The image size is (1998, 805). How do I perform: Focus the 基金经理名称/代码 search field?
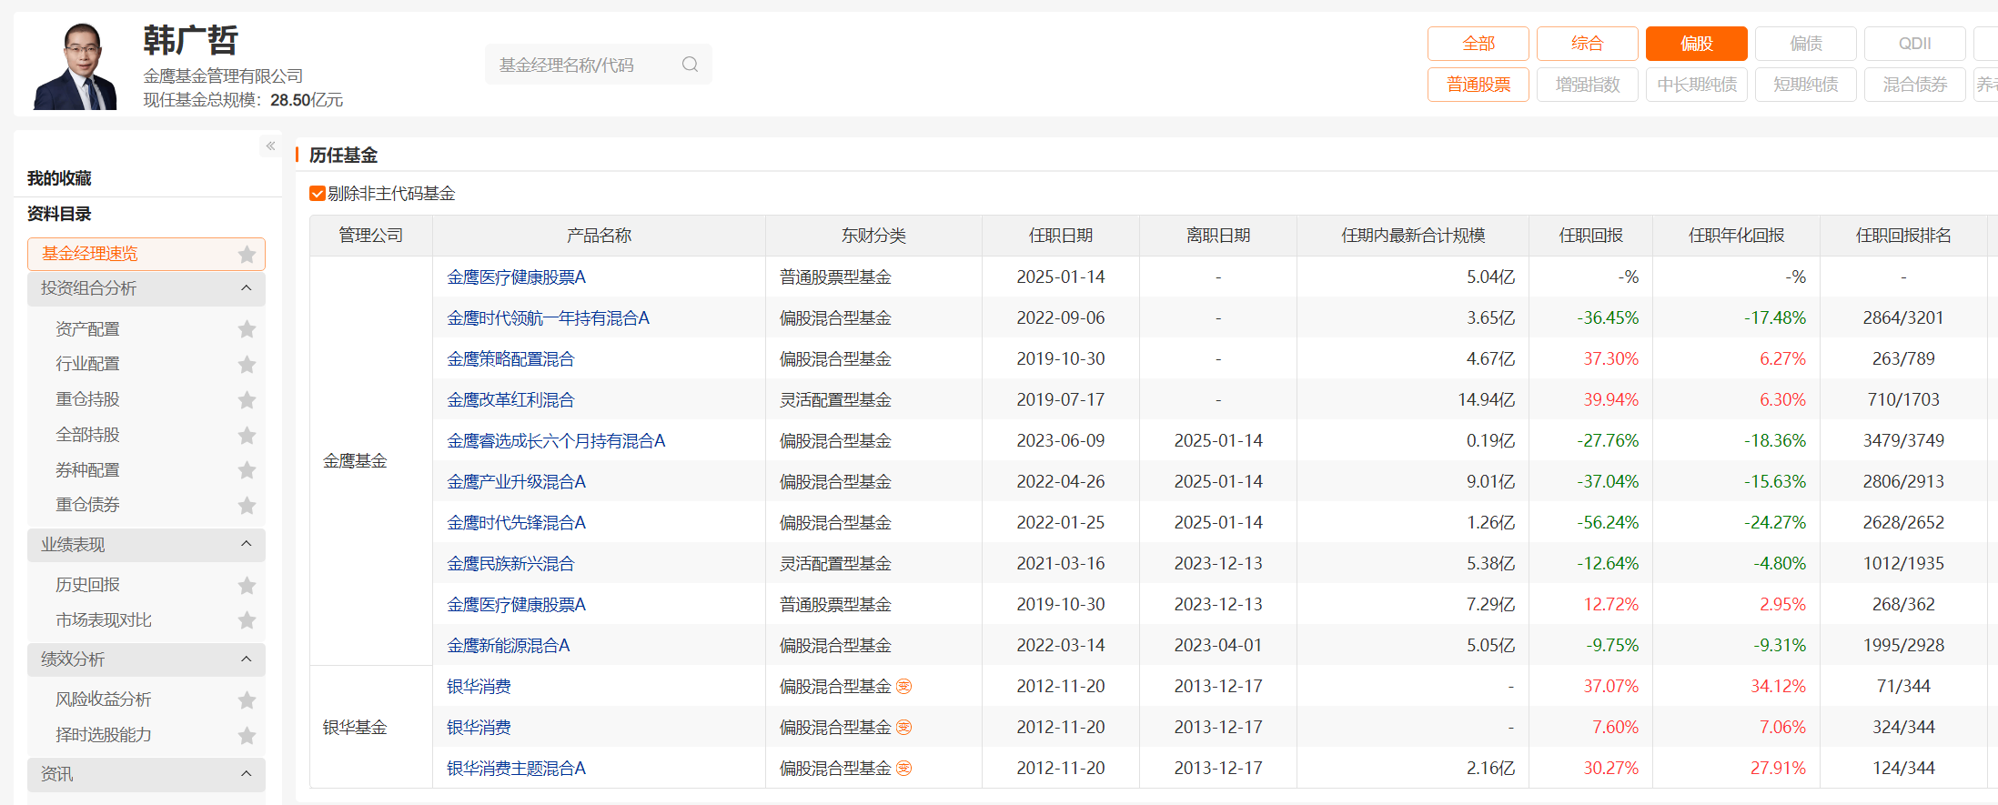pos(598,65)
